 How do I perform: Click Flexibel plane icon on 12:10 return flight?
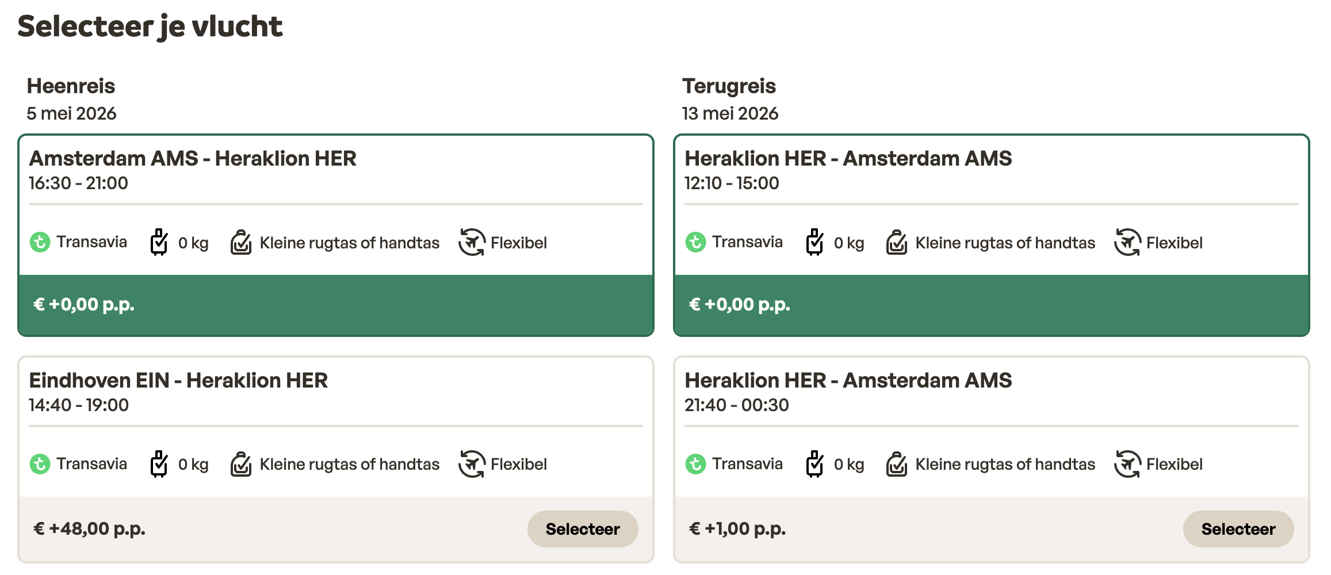pyautogui.click(x=1127, y=242)
